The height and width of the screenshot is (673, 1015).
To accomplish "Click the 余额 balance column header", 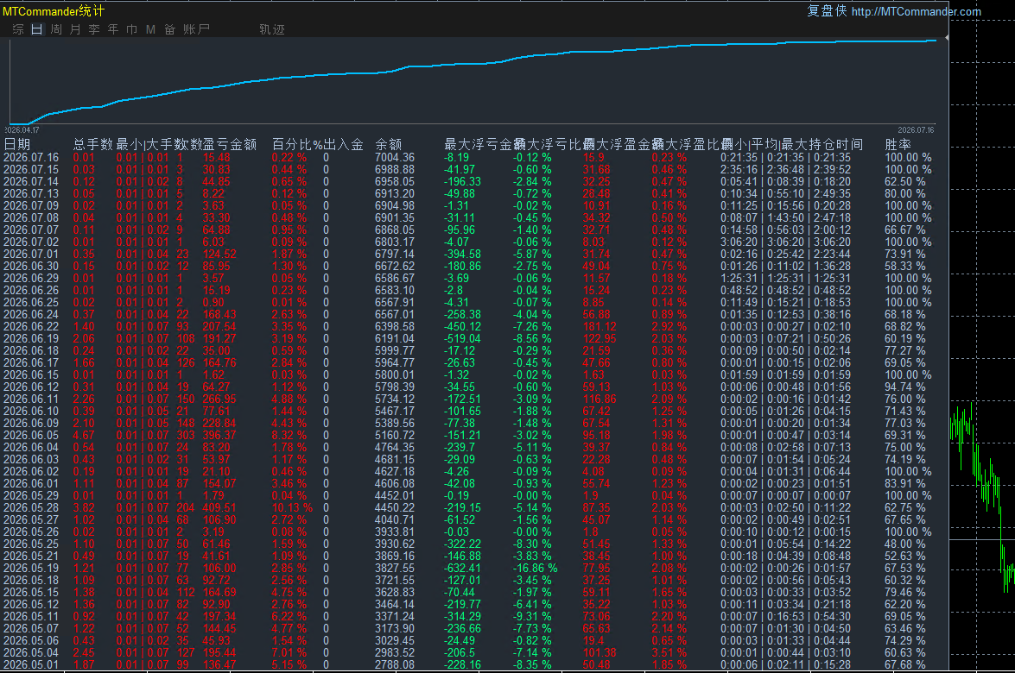I will (x=389, y=144).
